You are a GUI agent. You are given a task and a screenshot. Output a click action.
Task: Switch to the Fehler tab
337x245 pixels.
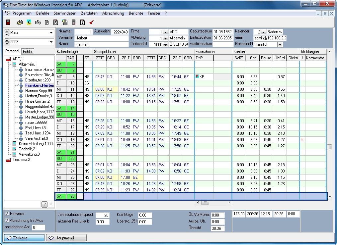28,52
